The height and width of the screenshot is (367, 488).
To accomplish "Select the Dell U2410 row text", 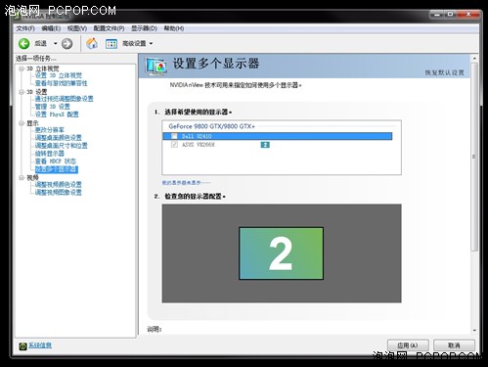I will [197, 136].
